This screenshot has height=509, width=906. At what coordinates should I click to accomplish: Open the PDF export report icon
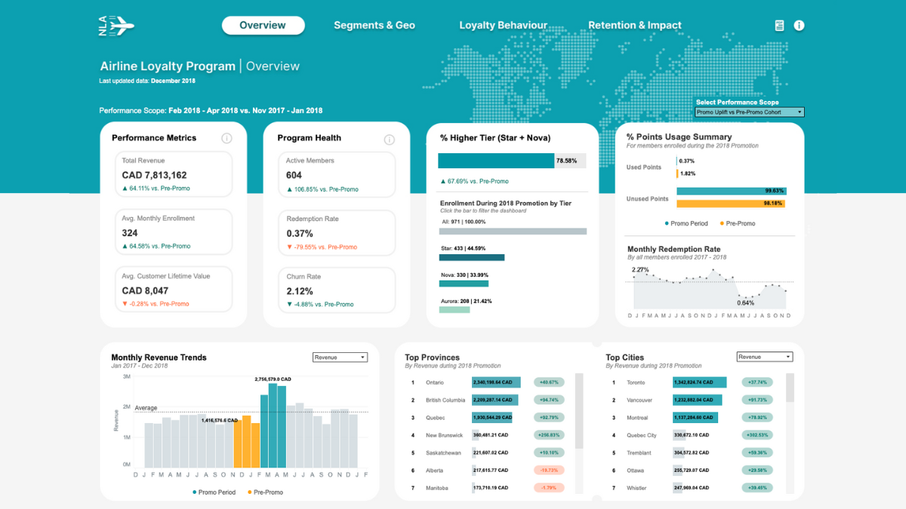pos(778,25)
